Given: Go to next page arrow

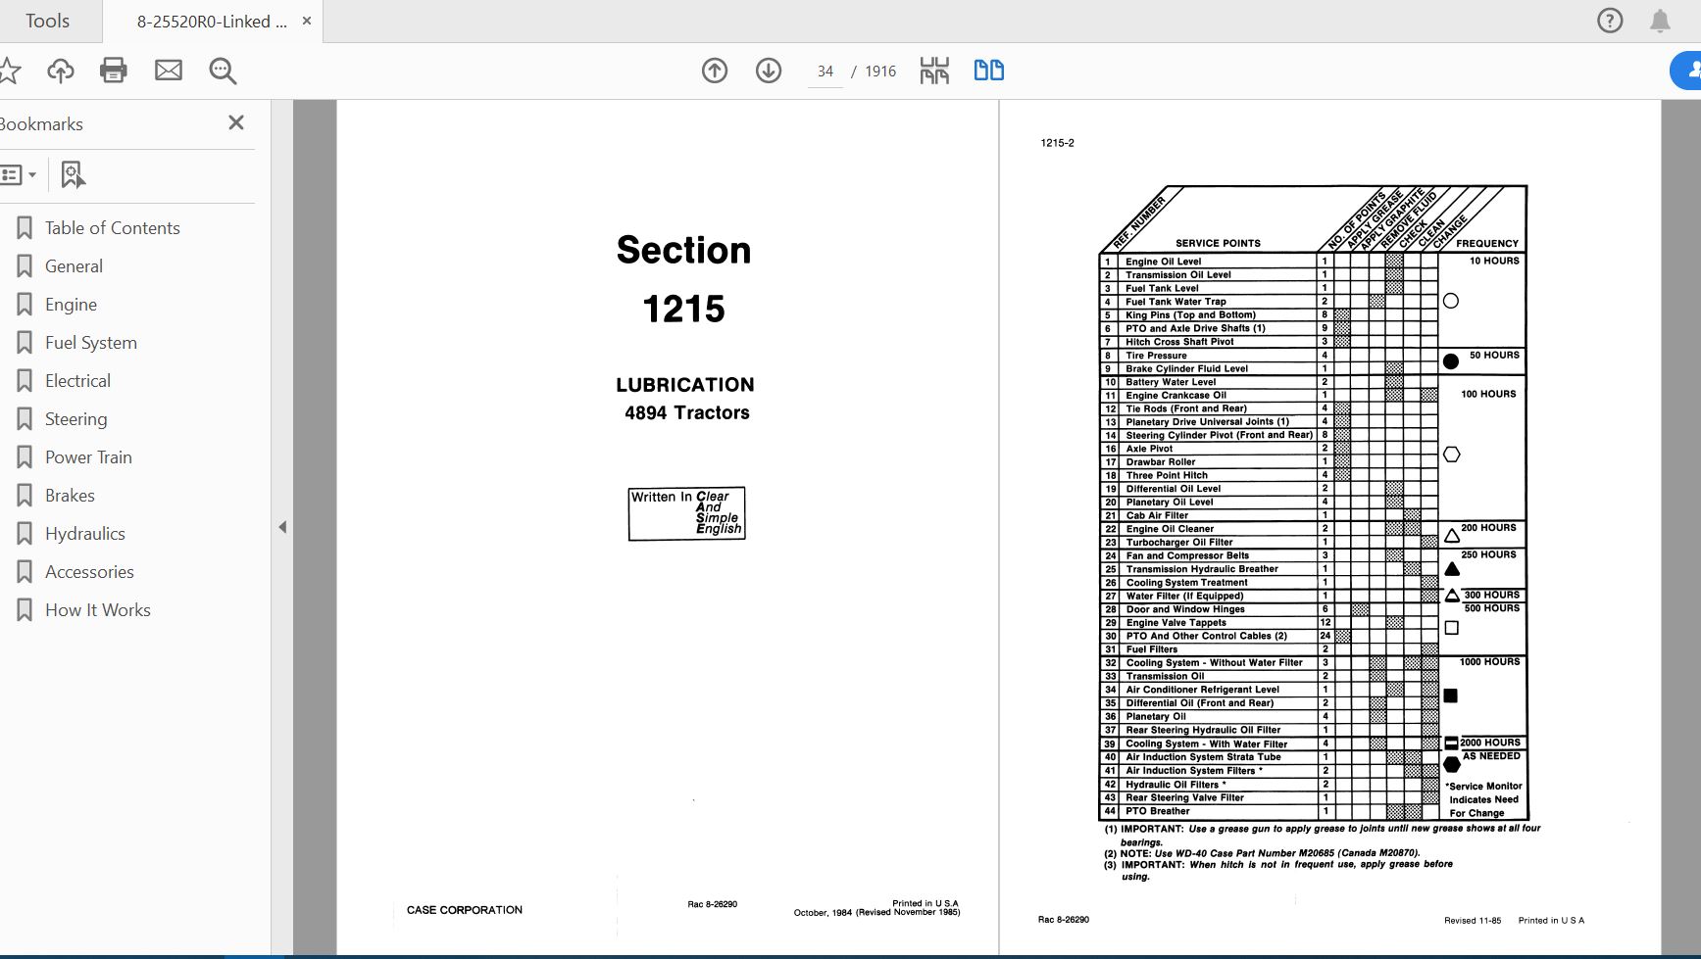Looking at the screenshot, I should (769, 71).
